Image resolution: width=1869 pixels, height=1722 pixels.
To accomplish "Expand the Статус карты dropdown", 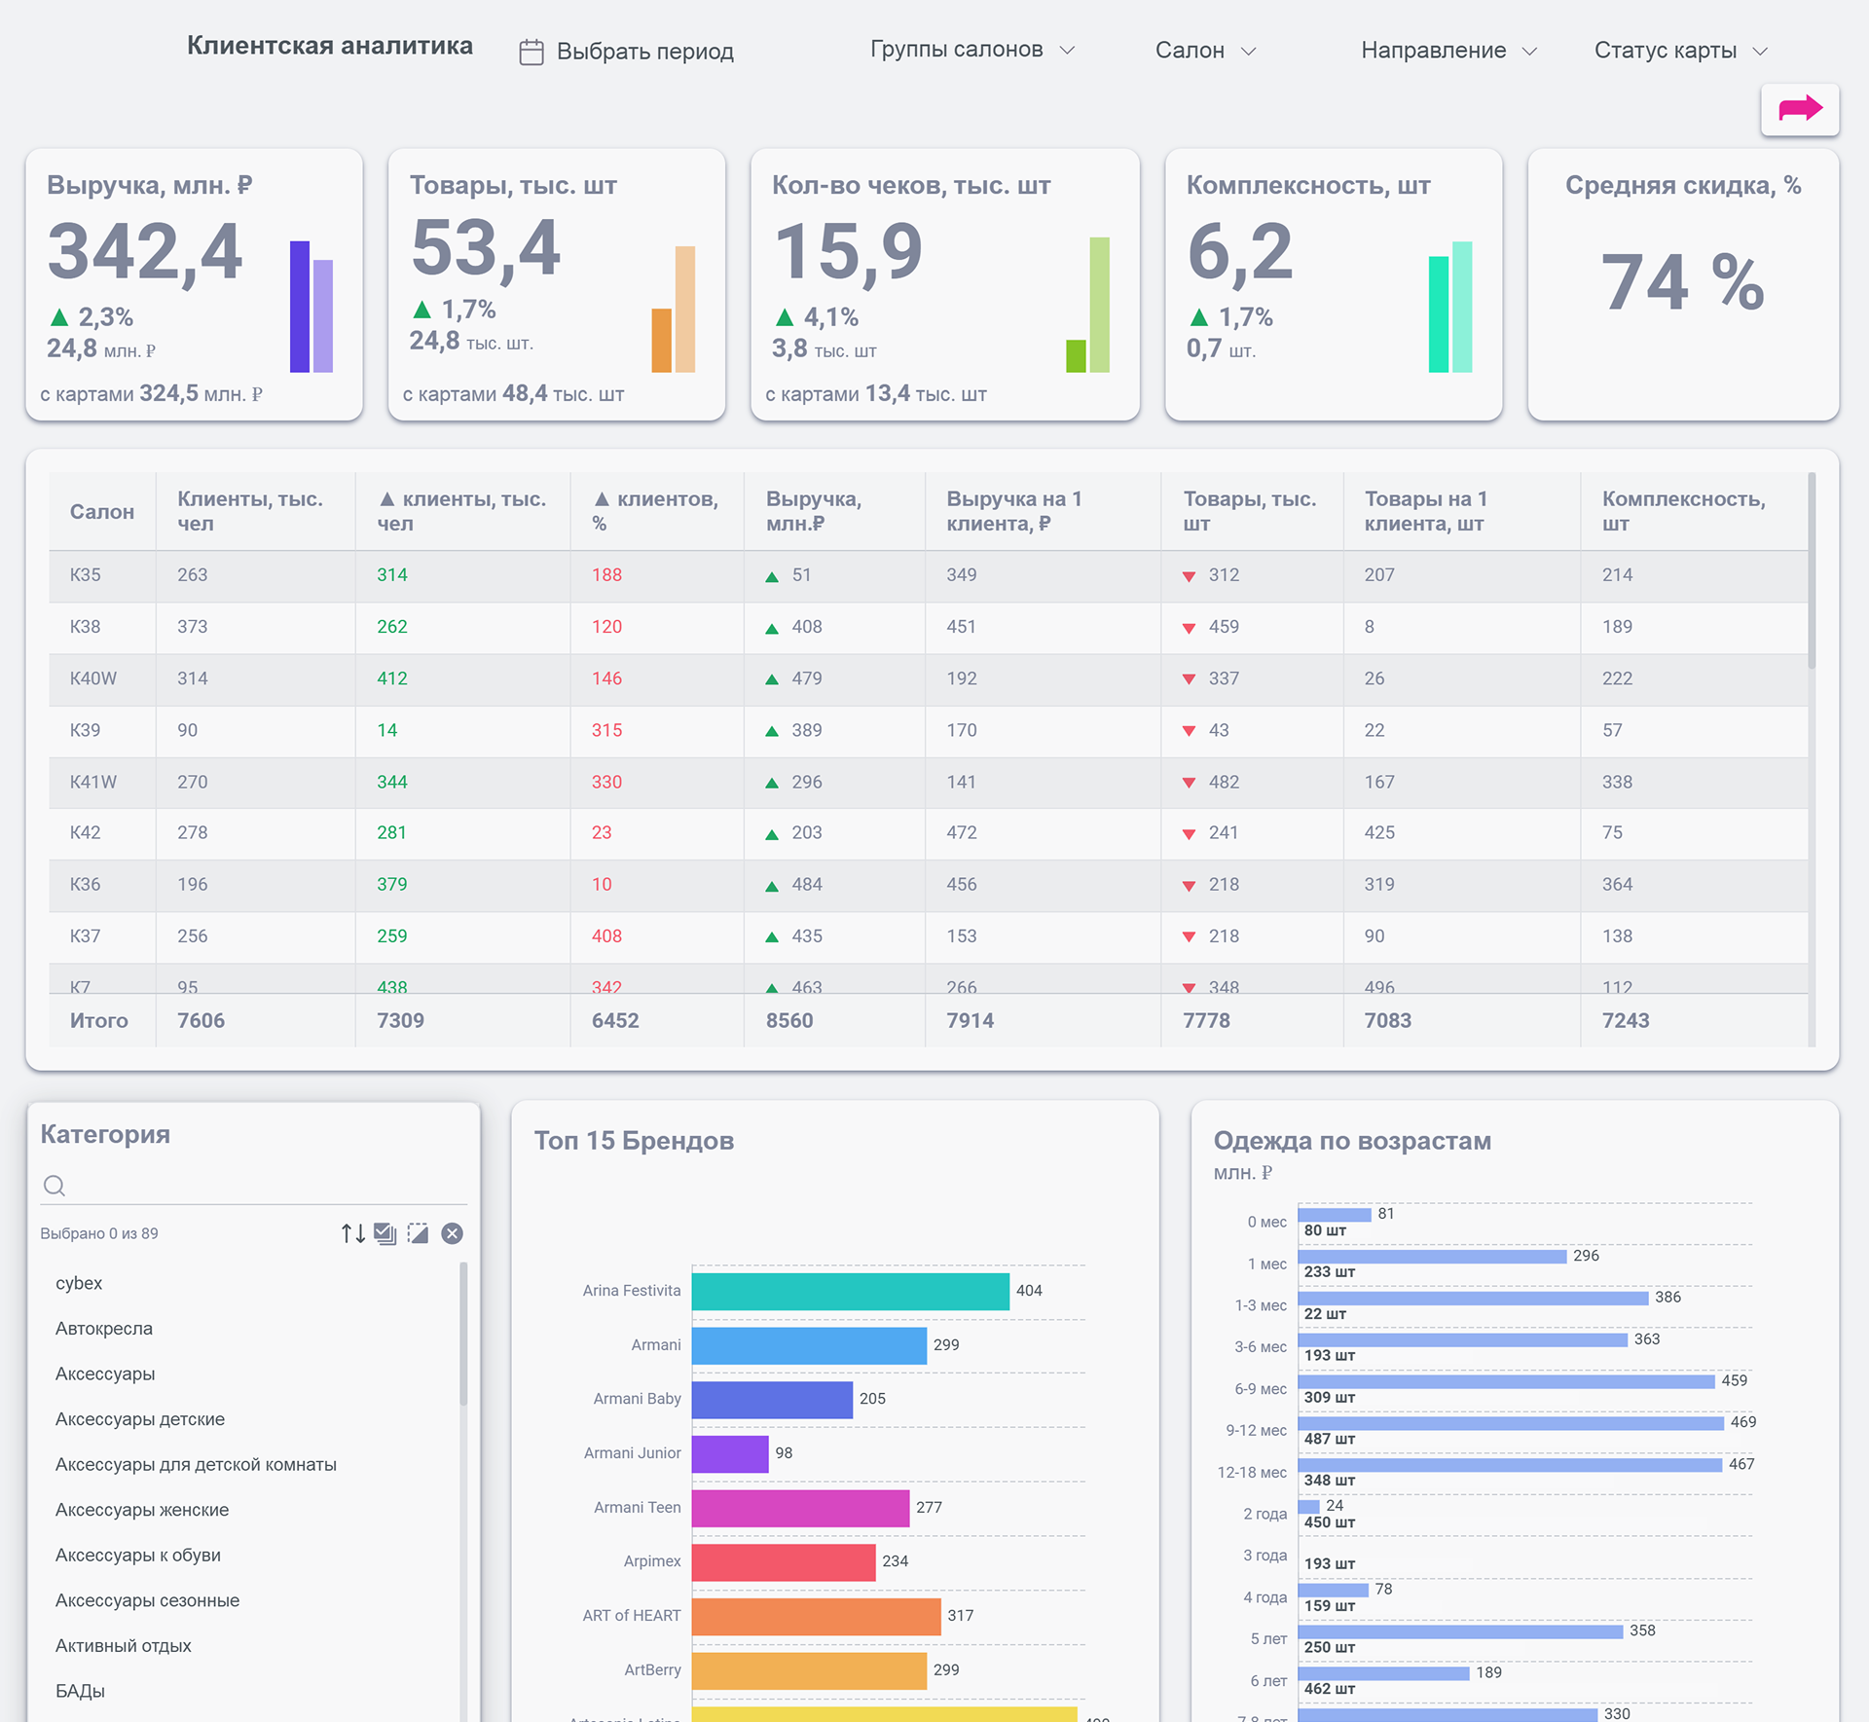I will 1680,51.
